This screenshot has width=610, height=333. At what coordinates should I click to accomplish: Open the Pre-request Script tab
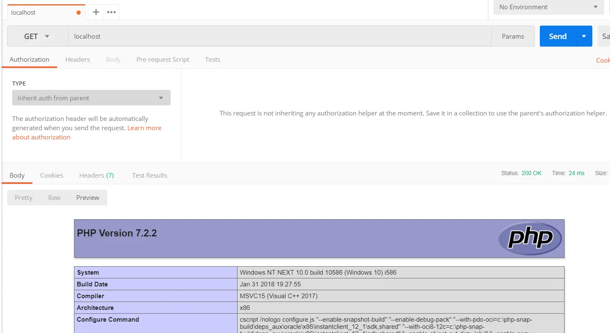pyautogui.click(x=163, y=59)
